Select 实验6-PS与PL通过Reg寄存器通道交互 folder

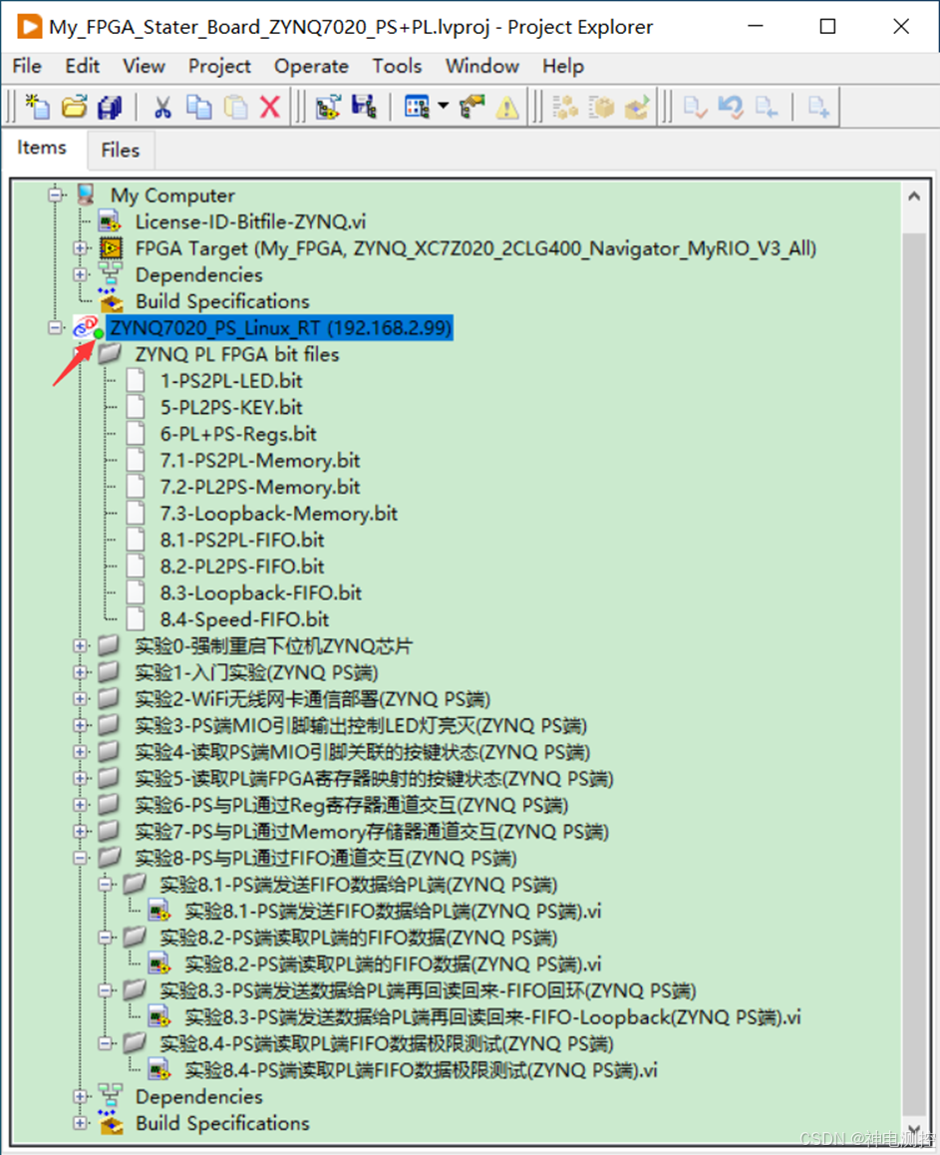tap(351, 805)
